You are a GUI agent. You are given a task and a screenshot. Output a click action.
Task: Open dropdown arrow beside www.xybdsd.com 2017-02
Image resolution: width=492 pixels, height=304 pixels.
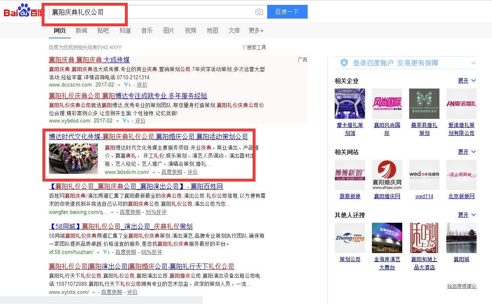click(x=117, y=121)
